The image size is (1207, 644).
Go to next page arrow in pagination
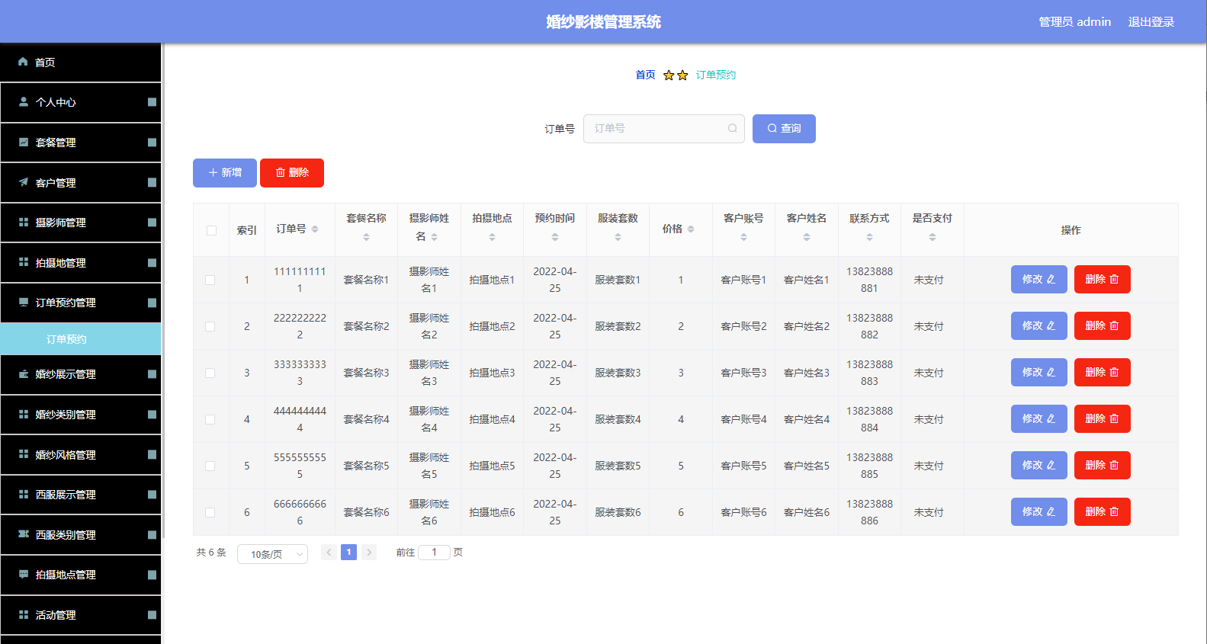[x=369, y=553]
